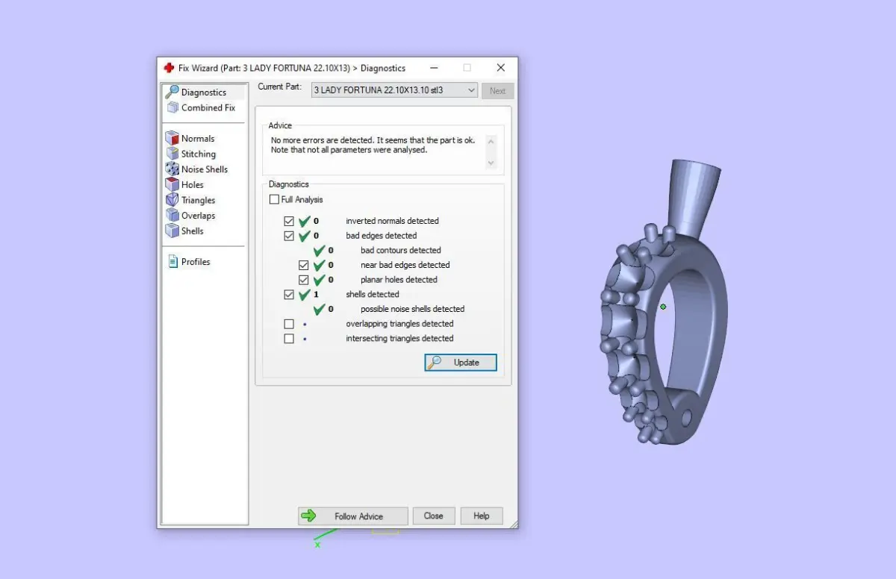The image size is (896, 579).
Task: Click the Advice box scroll up arrow
Action: [x=491, y=140]
